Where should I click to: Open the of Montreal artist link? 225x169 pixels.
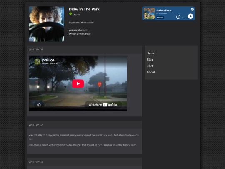click(161, 13)
